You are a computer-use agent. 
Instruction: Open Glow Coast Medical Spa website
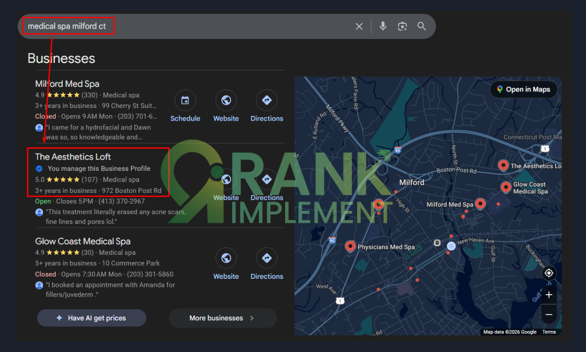click(x=226, y=258)
